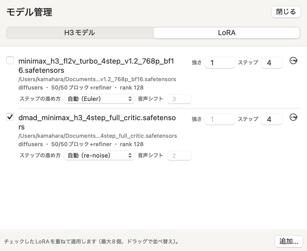Switch to the H3モデル tab
This screenshot has height=251, width=307.
tap(80, 33)
